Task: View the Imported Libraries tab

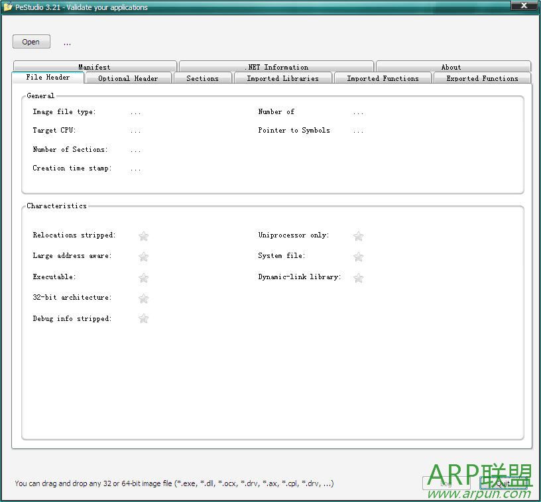Action: [x=282, y=78]
